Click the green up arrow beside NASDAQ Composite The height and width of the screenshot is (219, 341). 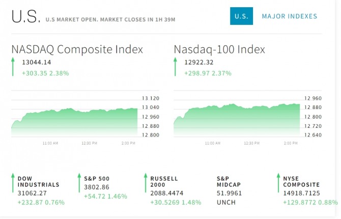pyautogui.click(x=14, y=67)
